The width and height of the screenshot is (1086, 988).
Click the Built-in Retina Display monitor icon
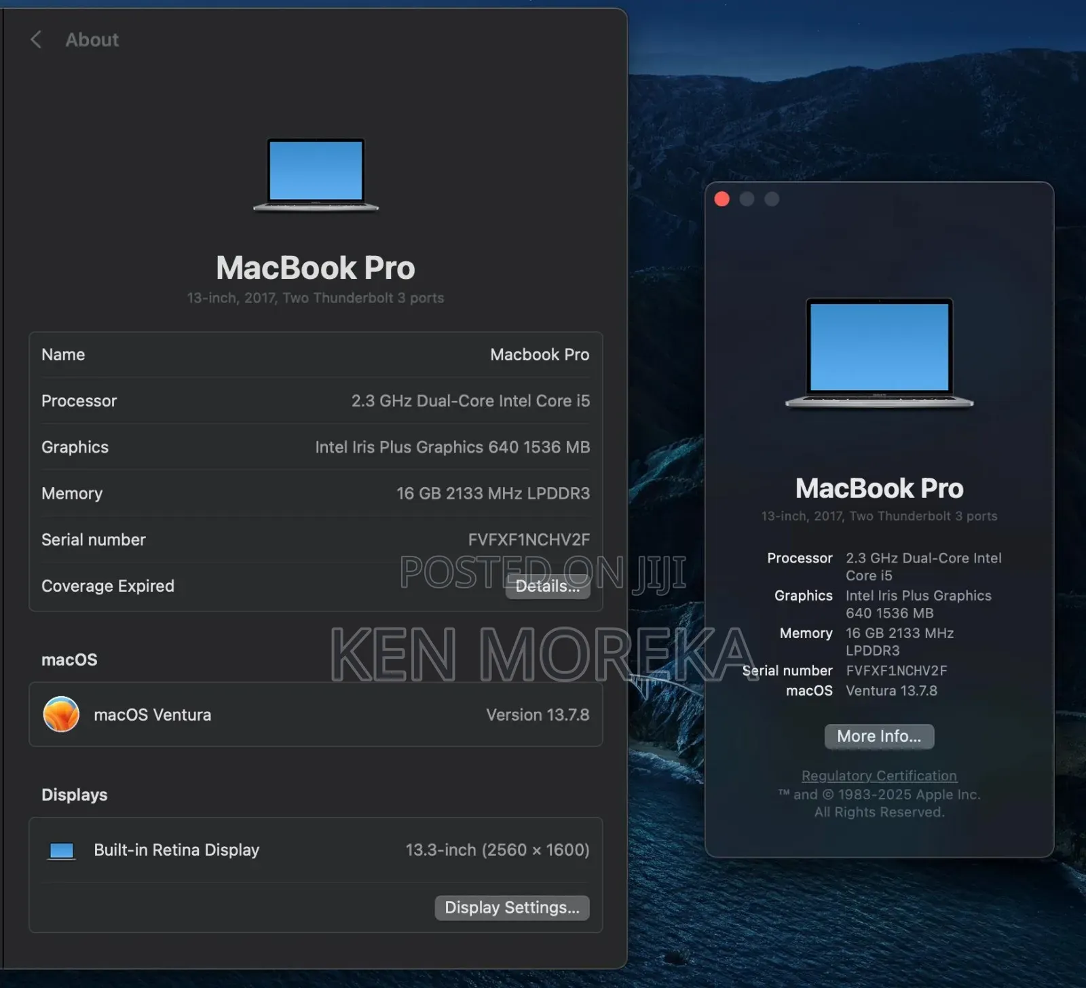pos(62,850)
